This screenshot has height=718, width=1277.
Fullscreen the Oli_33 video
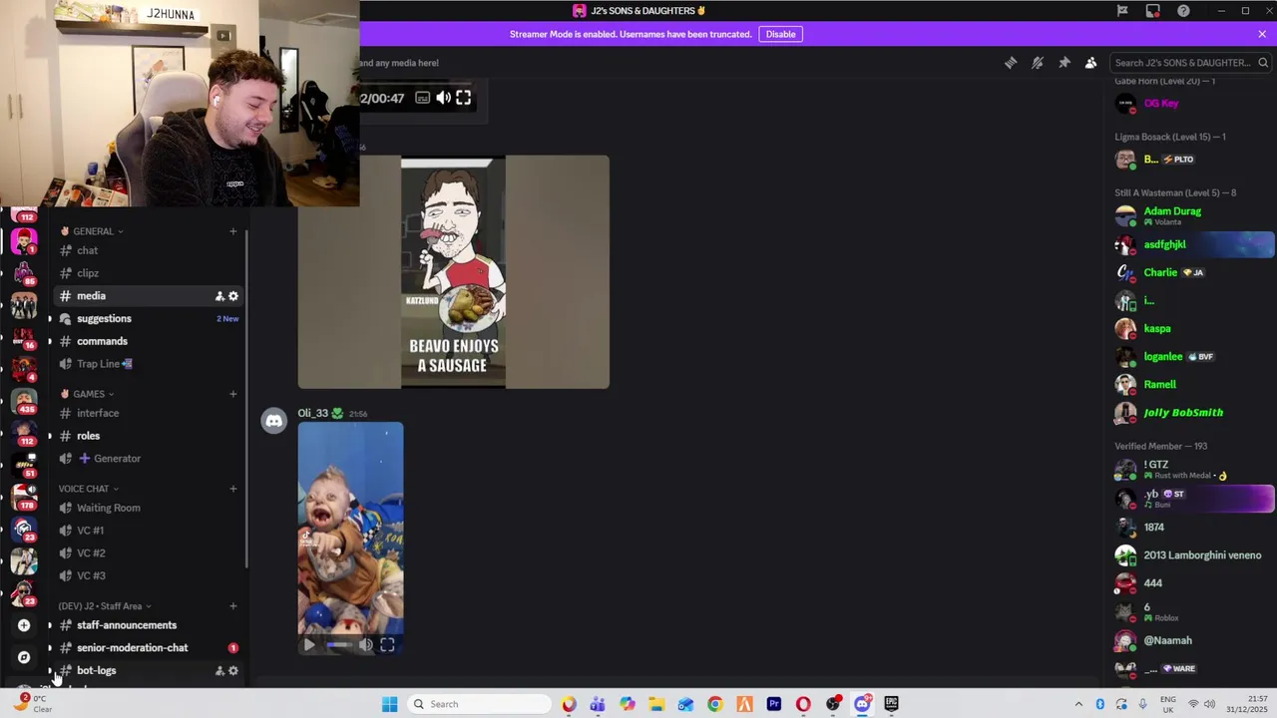tap(387, 645)
